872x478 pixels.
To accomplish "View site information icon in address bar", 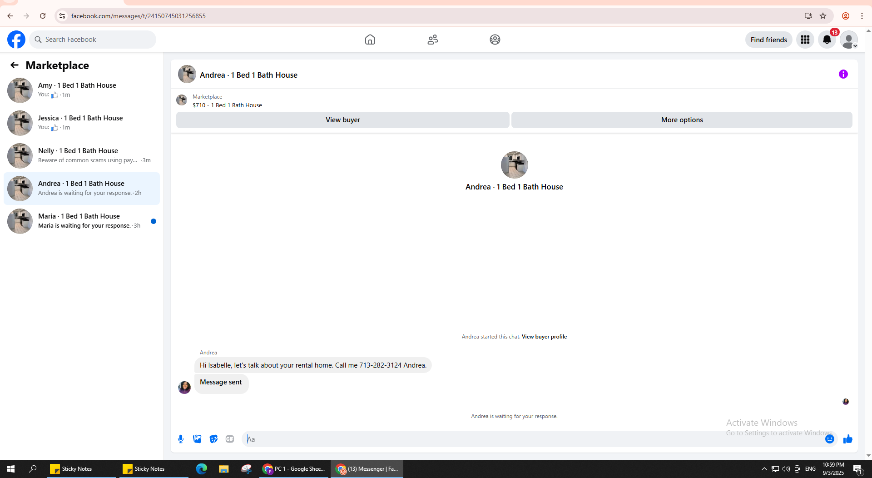I will click(62, 16).
